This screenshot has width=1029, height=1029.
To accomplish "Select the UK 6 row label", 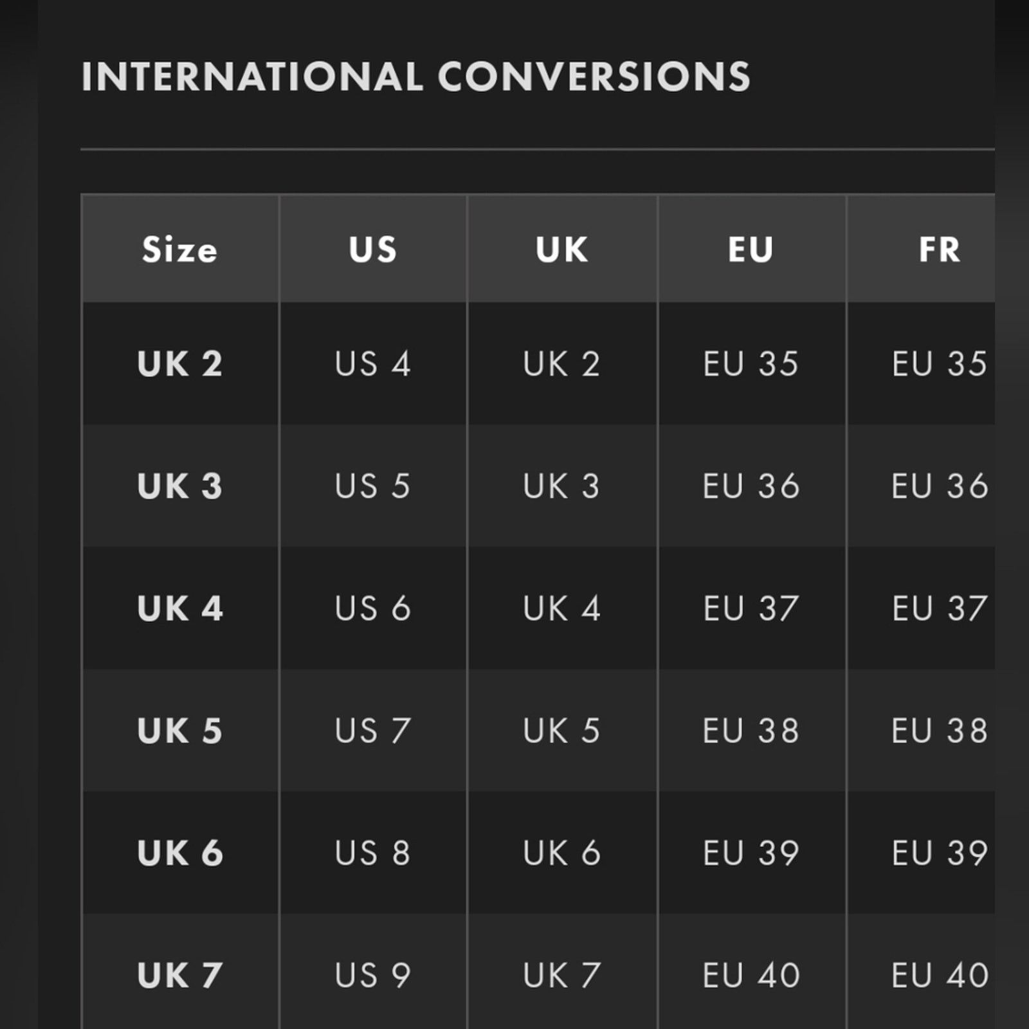I will (180, 853).
